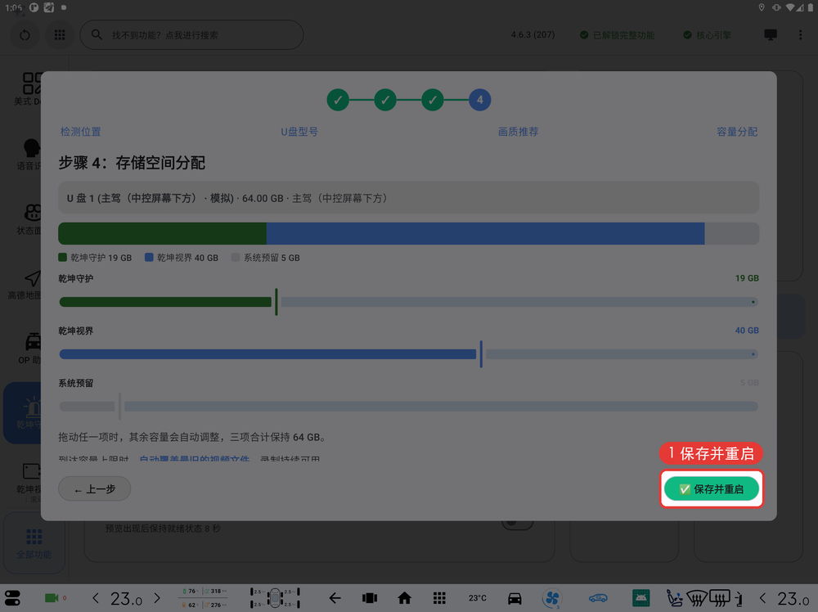Select the U盘型号 step tab
818x612 pixels.
pyautogui.click(x=299, y=132)
